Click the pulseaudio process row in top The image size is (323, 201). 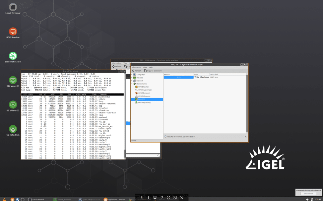click(73, 97)
